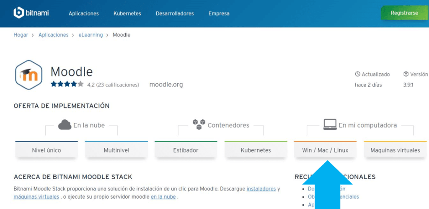429x209 pixels.
Task: Open the Desarrolladores menu
Action: (x=175, y=13)
